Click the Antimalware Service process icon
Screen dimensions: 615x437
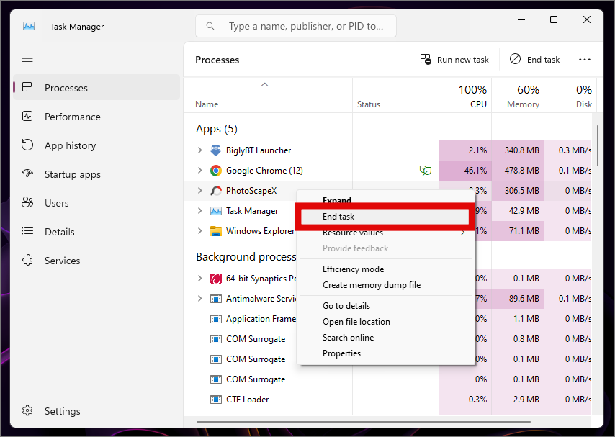pyautogui.click(x=216, y=299)
